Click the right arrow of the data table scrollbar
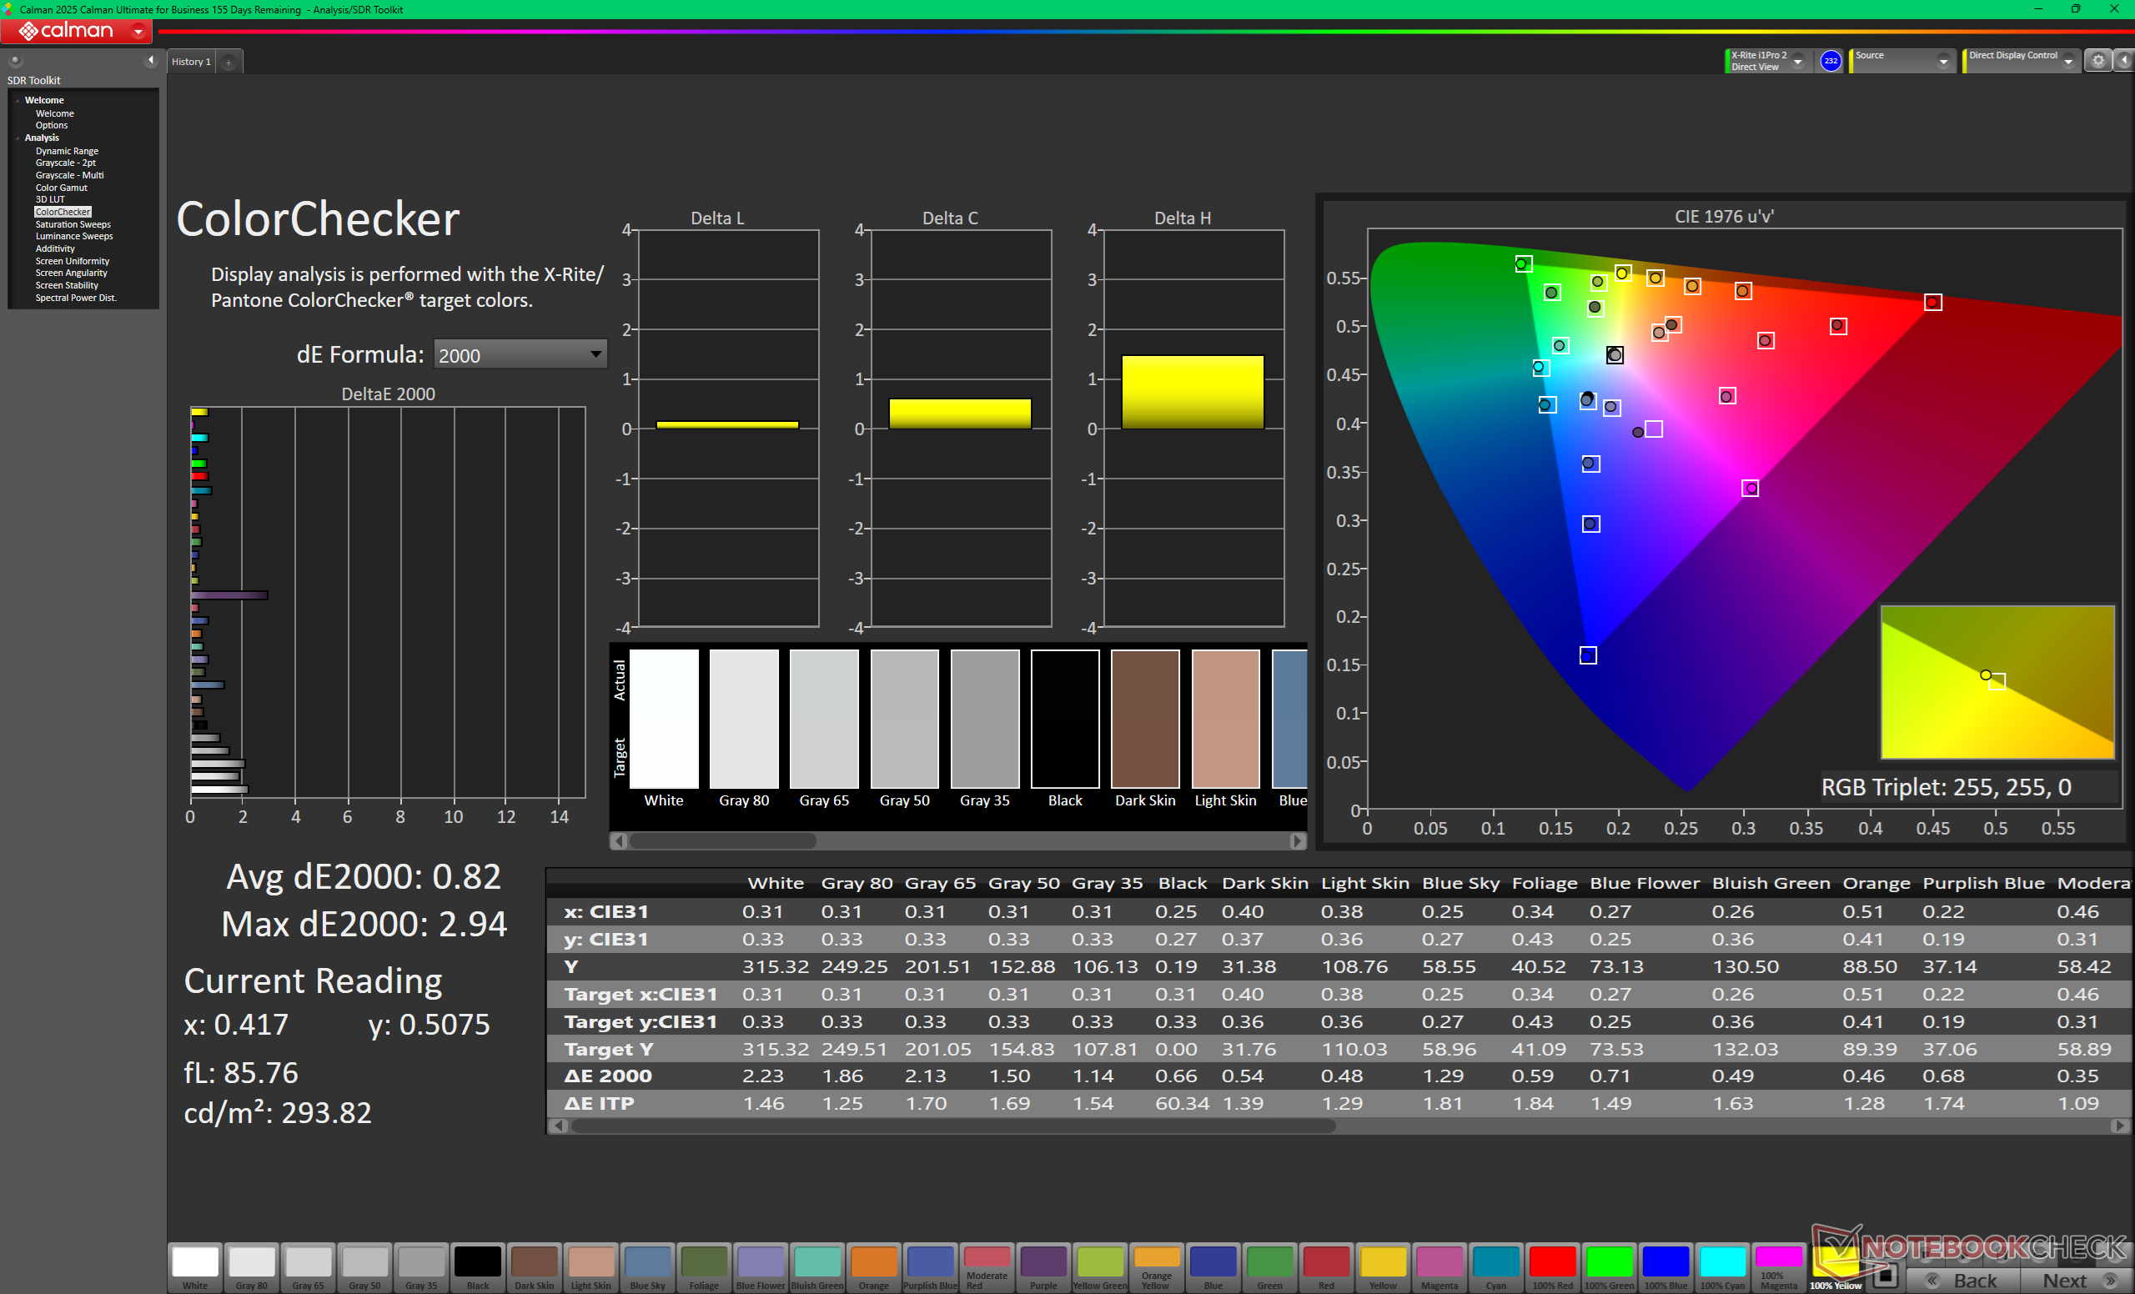 2120,1126
